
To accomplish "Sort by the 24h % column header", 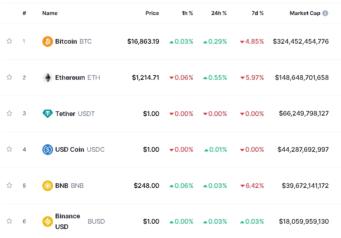I will click(x=219, y=13).
